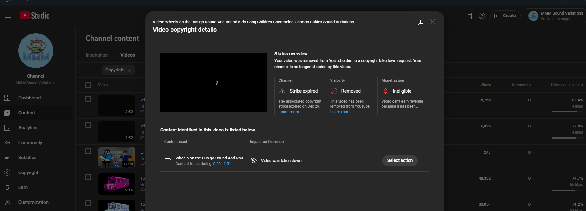586x211 pixels.
Task: Click the Analytics bar chart icon
Action: [x=7, y=128]
